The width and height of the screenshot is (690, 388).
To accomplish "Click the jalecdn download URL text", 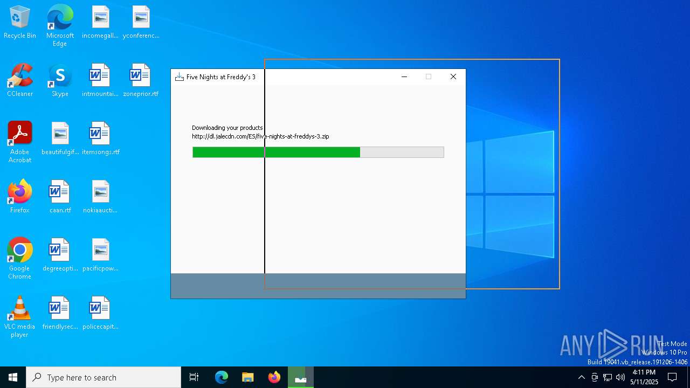I will click(260, 136).
